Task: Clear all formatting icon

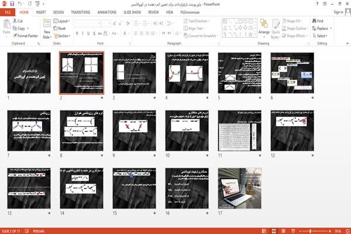Action: (x=128, y=23)
